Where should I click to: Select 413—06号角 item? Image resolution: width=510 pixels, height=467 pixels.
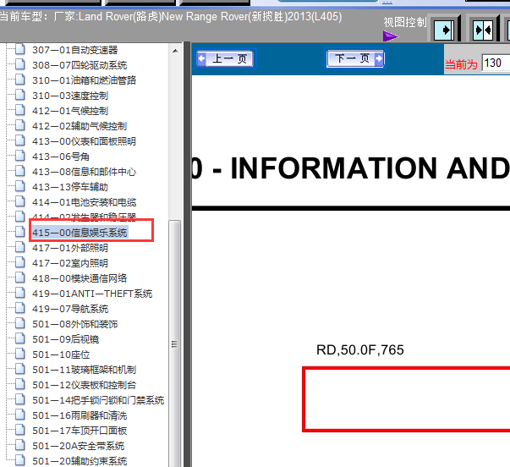tap(61, 157)
